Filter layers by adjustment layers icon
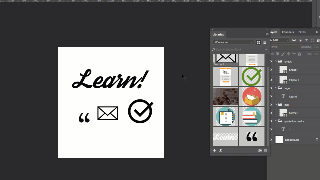 click(300, 40)
